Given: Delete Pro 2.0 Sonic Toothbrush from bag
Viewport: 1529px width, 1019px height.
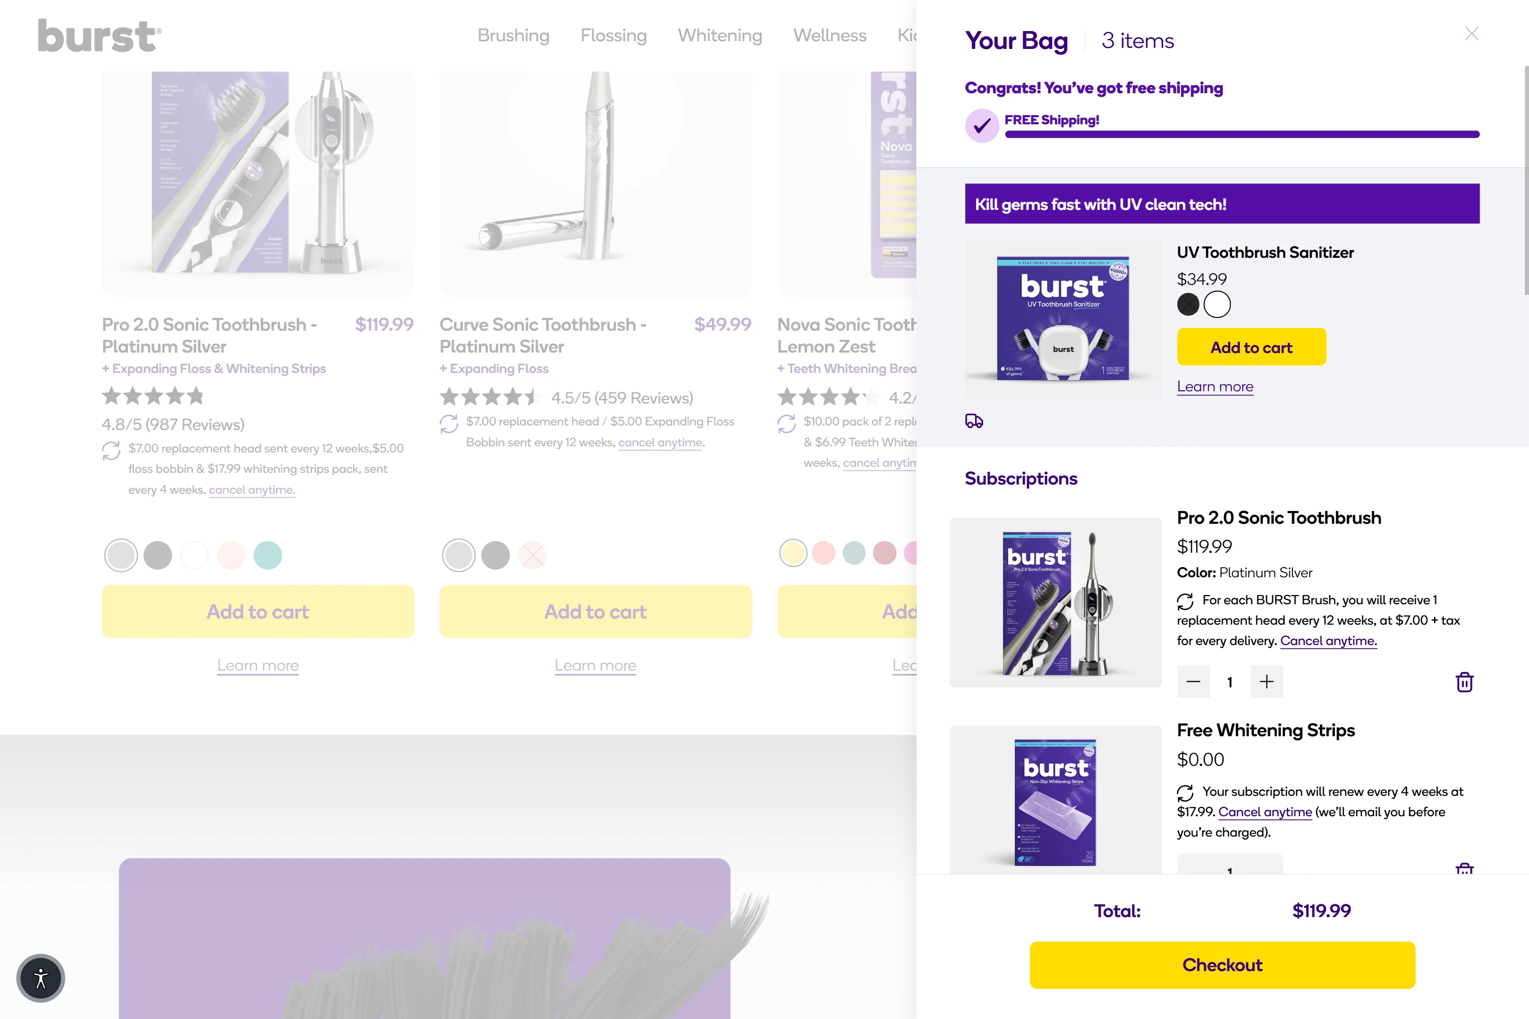Looking at the screenshot, I should coord(1464,682).
